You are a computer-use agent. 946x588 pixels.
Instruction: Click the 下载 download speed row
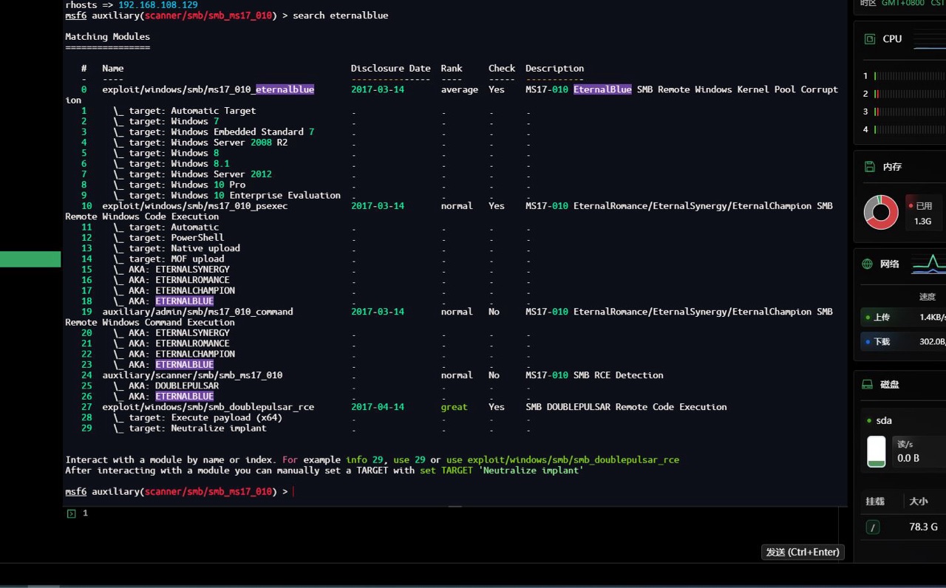pos(905,342)
